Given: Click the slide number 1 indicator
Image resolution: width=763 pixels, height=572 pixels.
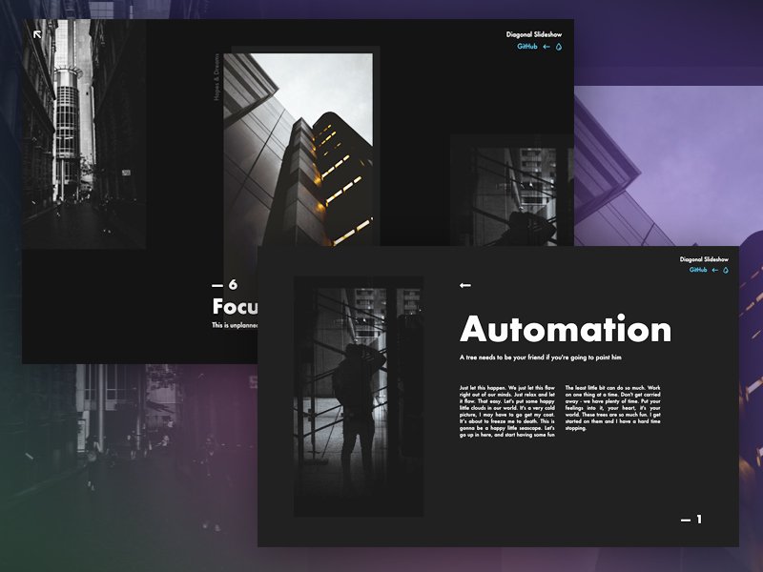Looking at the screenshot, I should coord(691,520).
